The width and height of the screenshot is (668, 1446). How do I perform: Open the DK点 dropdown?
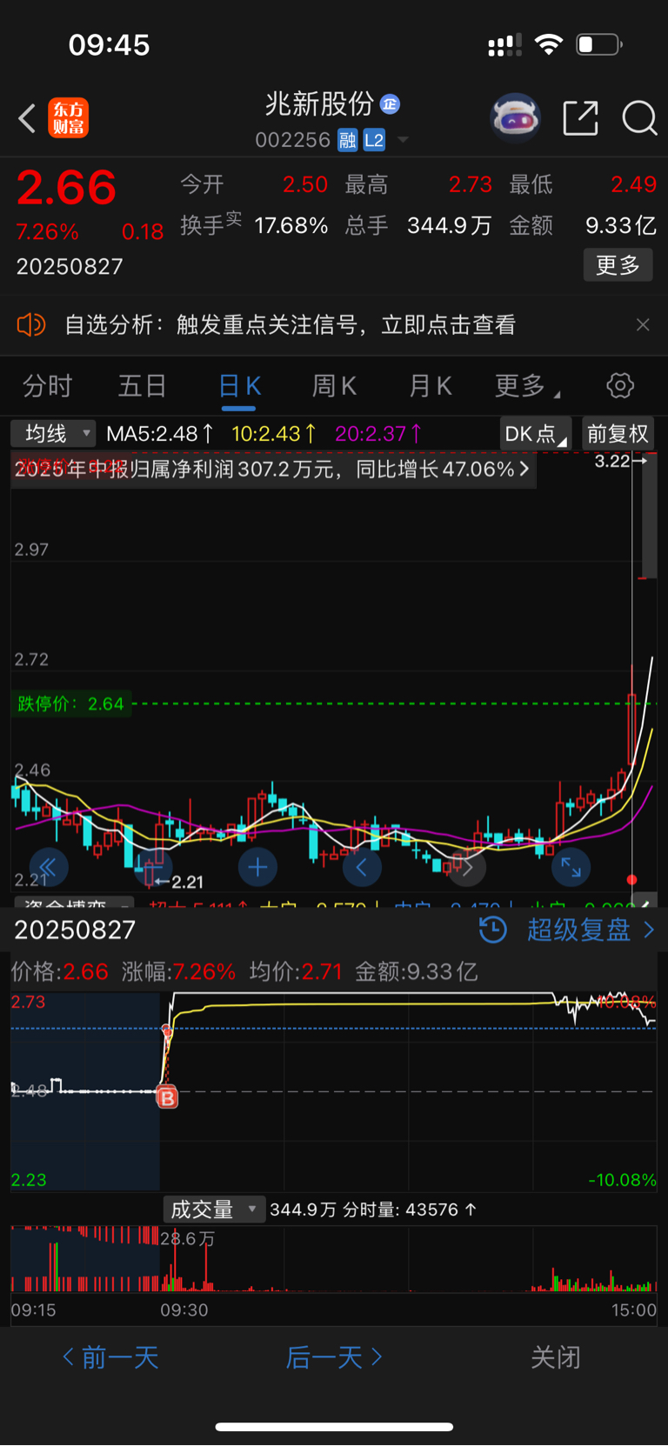(536, 434)
